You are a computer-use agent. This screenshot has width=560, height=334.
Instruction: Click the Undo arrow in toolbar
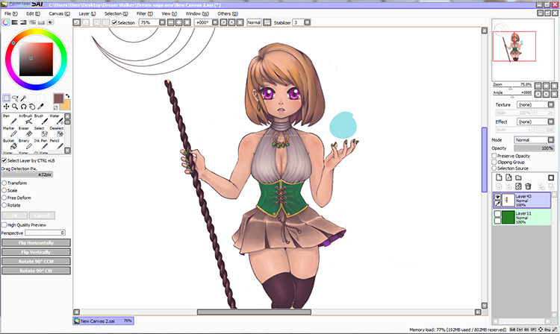78,23
